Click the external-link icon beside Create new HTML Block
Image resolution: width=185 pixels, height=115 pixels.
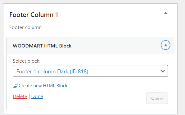pos(15,85)
